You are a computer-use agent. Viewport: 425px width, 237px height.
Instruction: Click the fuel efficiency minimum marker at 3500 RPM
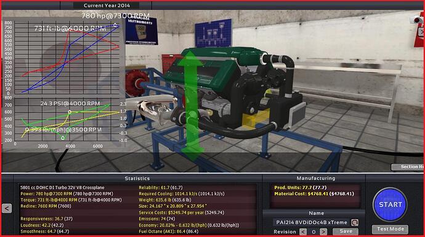[x=63, y=138]
